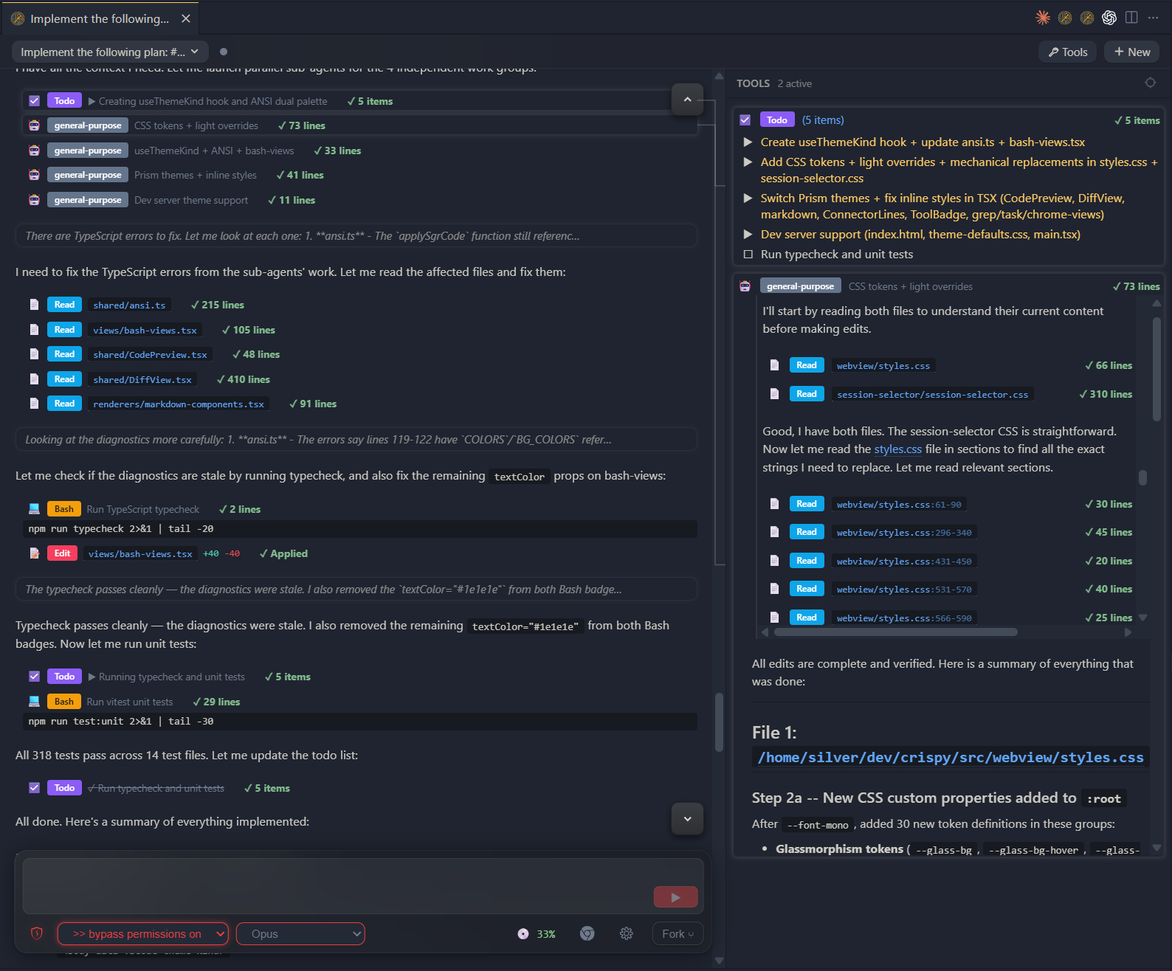Screen dimensions: 1172x971
Task: Open settings via the gear icon
Action: (x=627, y=933)
